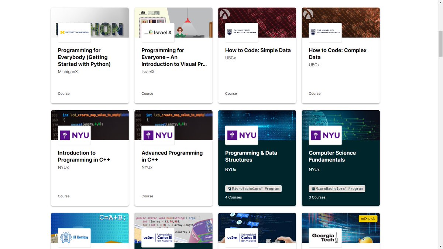
Task: Click NYUx text under Programming & Data Structures
Action: coord(231,170)
